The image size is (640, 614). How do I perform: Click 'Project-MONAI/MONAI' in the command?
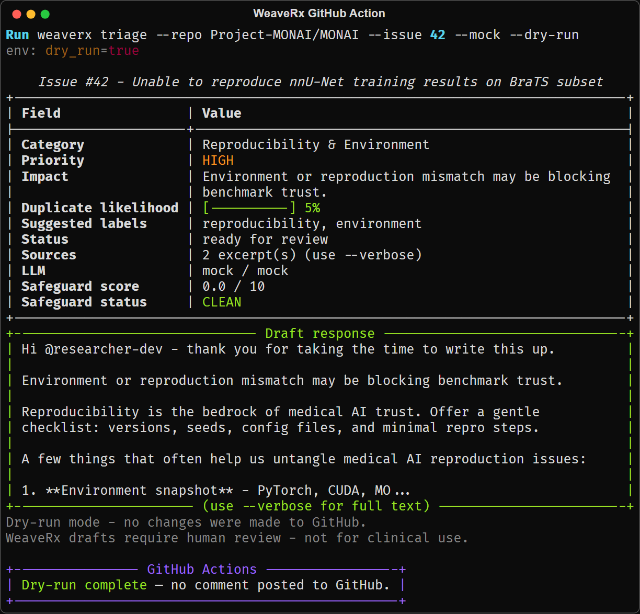click(284, 35)
